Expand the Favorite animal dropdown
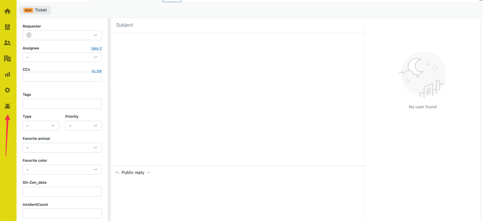Screen dimensions: 483x221 click(62, 148)
